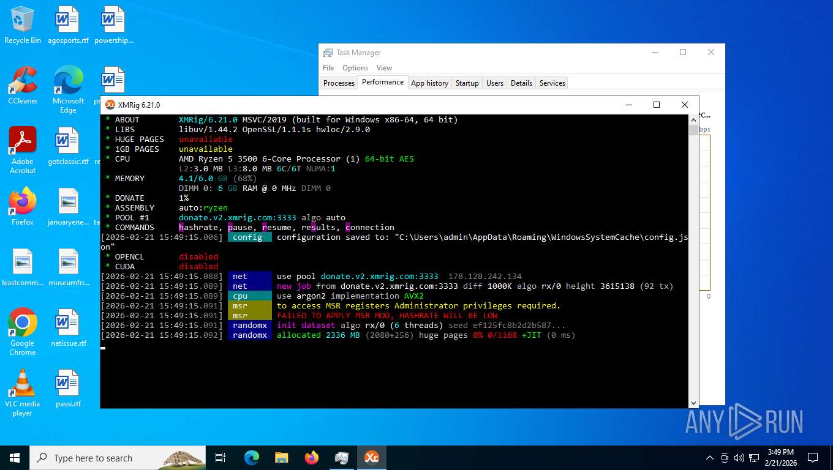Open the powership document icon on desktop
This screenshot has height=470, width=833.
[114, 25]
